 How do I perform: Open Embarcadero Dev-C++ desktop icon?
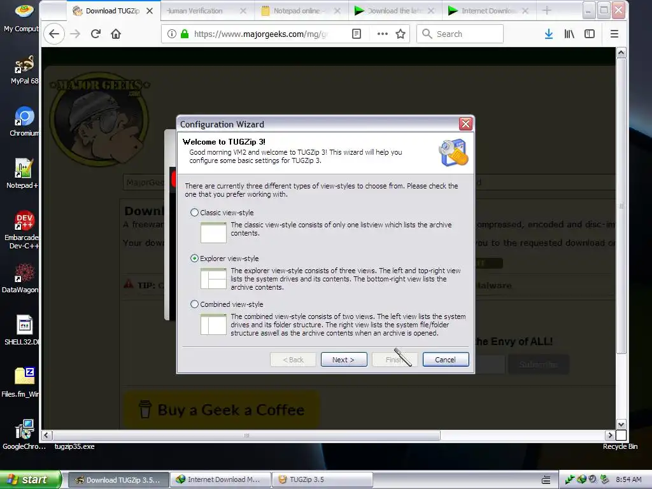(22, 229)
